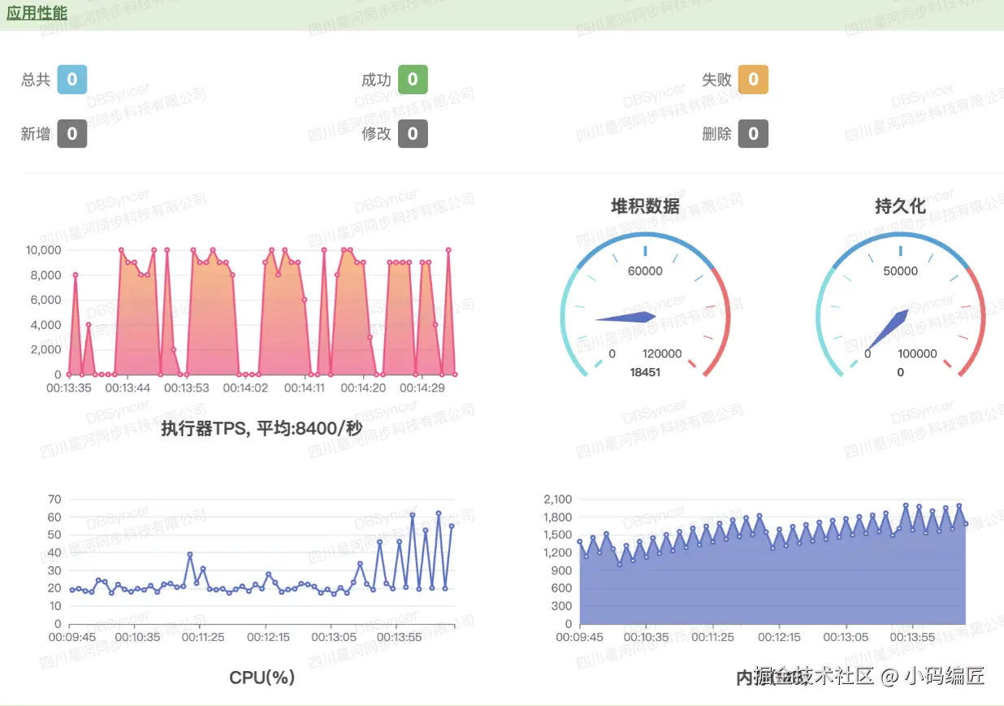Click the 堆积数据 gauge title
This screenshot has height=706, width=1004.
tap(645, 206)
